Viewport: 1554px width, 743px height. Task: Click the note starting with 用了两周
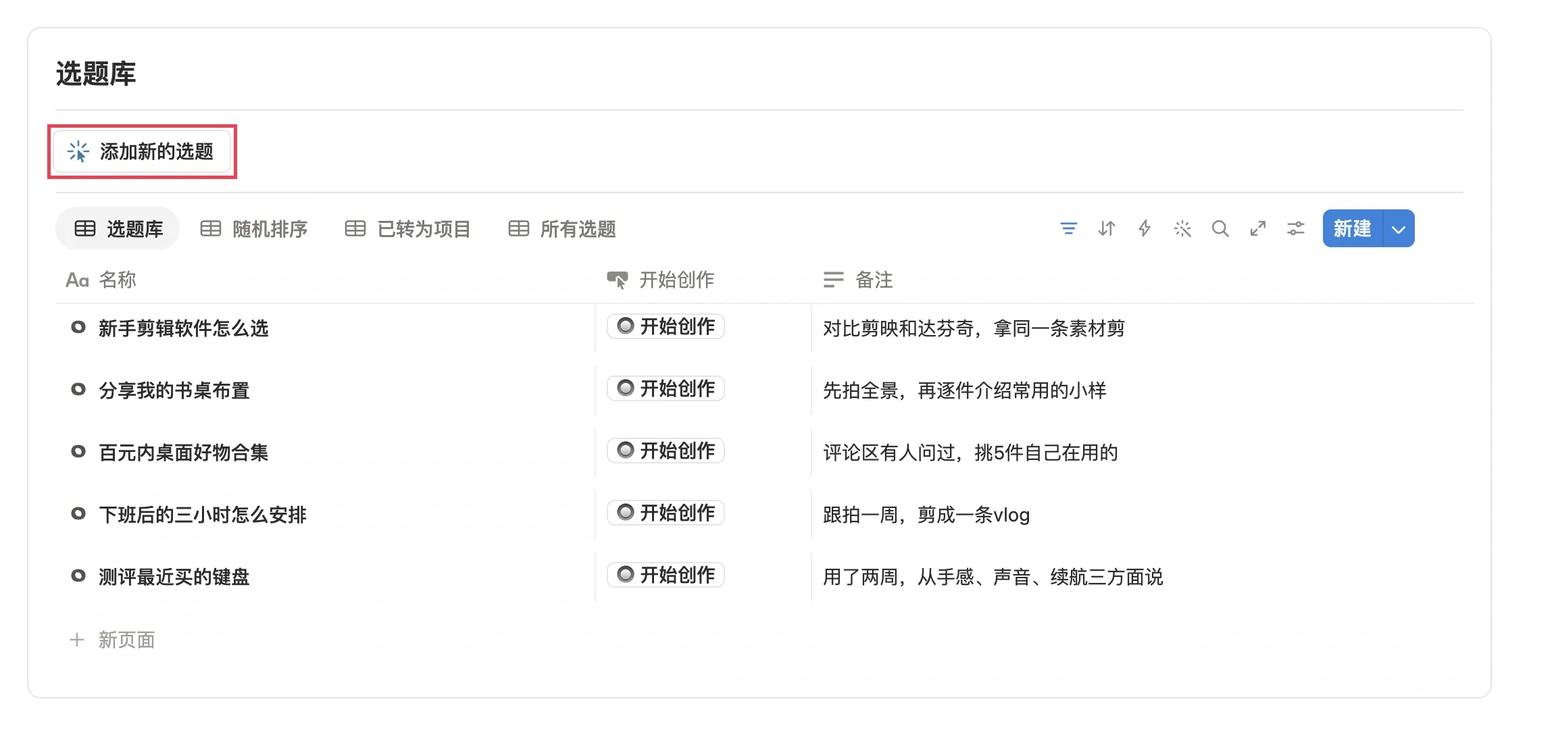[x=993, y=577]
